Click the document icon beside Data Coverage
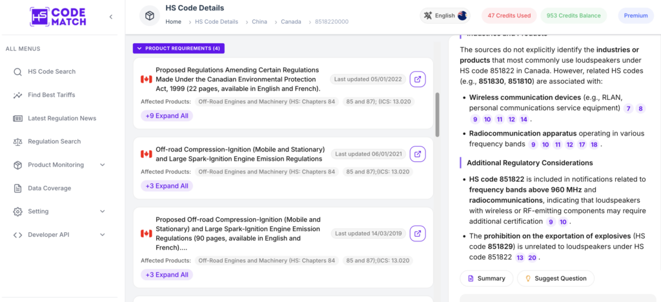The image size is (661, 302). coord(17,188)
